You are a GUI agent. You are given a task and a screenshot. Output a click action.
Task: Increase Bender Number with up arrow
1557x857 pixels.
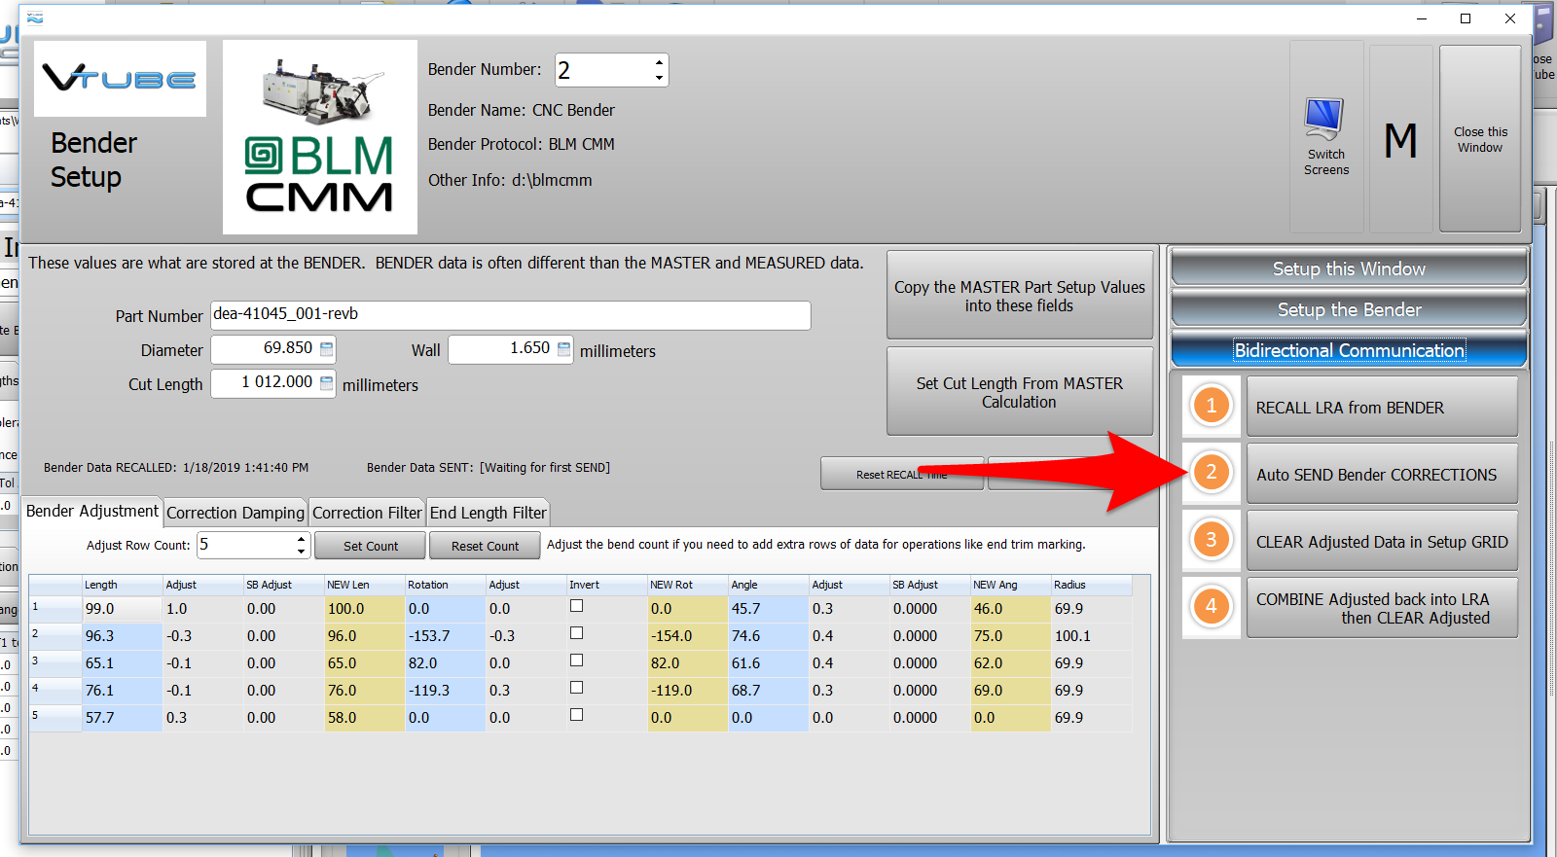659,62
